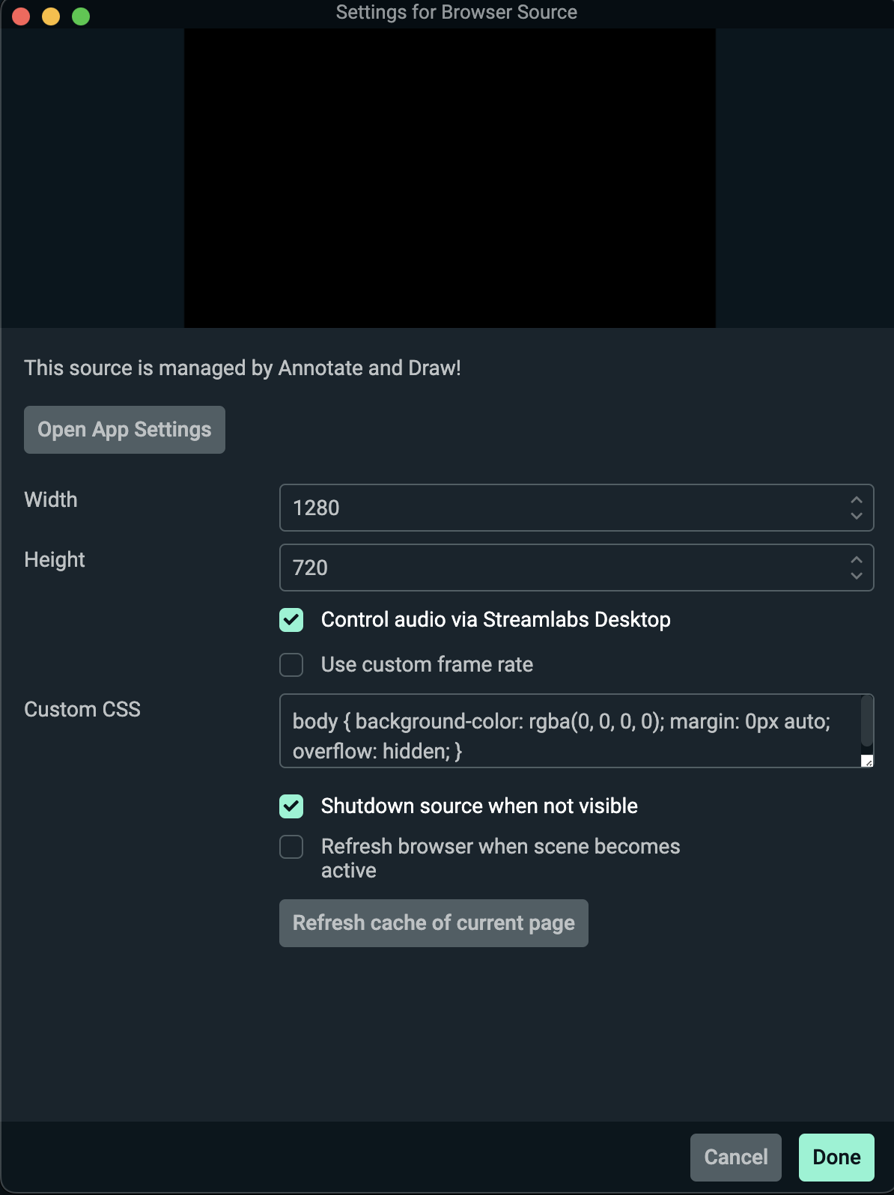Image resolution: width=894 pixels, height=1195 pixels.
Task: Minimize the settings window via yellow button
Action: [51, 14]
